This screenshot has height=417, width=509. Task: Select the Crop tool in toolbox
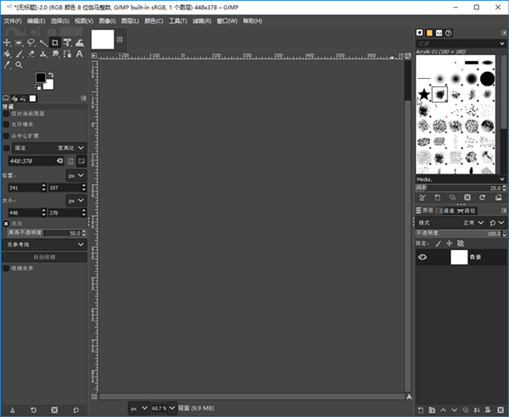(x=54, y=42)
